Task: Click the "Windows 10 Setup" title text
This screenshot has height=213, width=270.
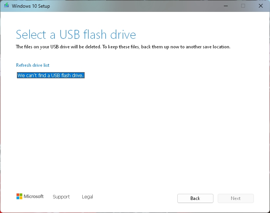Action: click(31, 6)
